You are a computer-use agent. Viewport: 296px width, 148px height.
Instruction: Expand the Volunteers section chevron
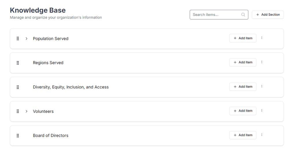point(26,111)
